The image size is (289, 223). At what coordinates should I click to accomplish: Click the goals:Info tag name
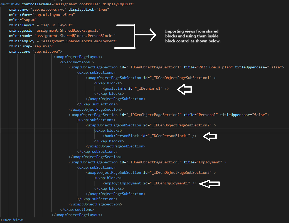tap(115, 89)
